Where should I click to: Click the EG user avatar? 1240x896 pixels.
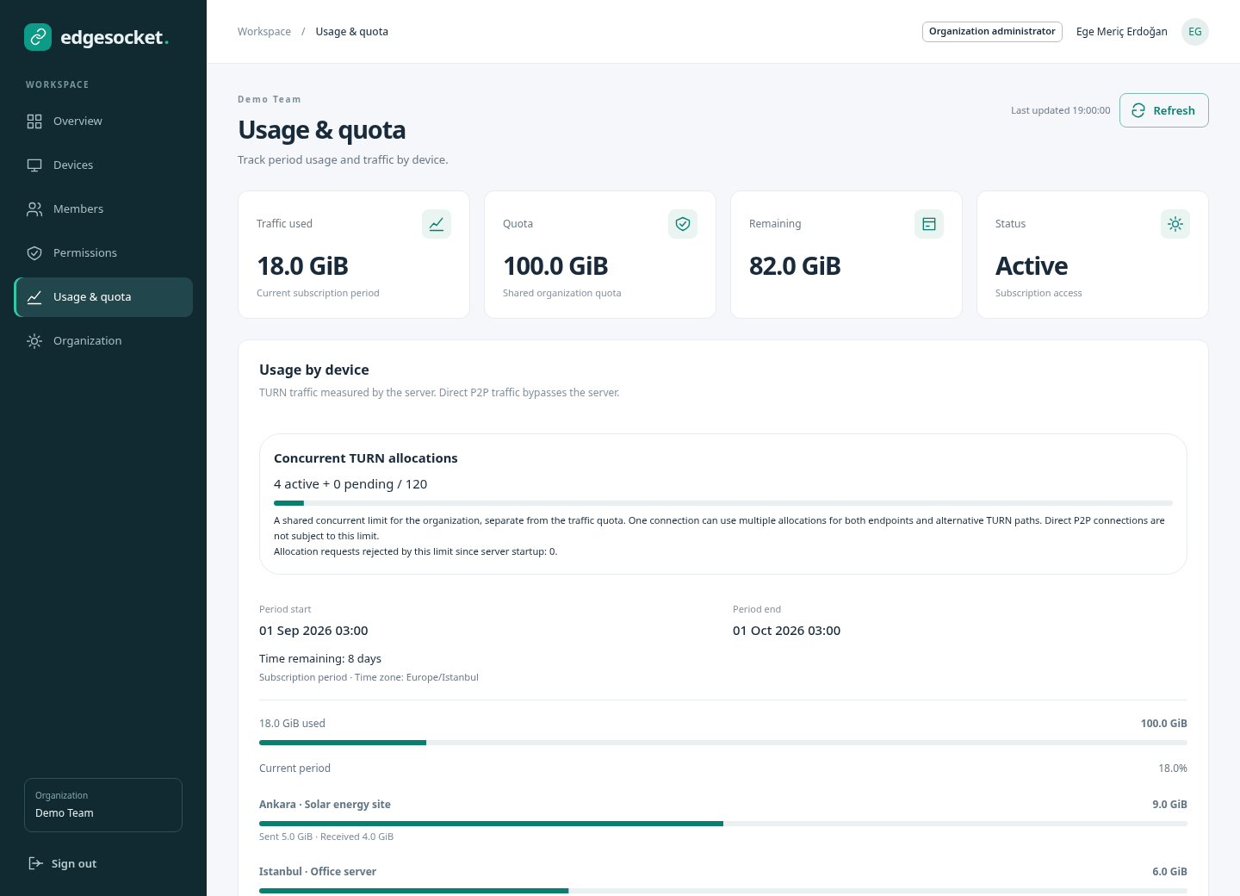coord(1195,32)
